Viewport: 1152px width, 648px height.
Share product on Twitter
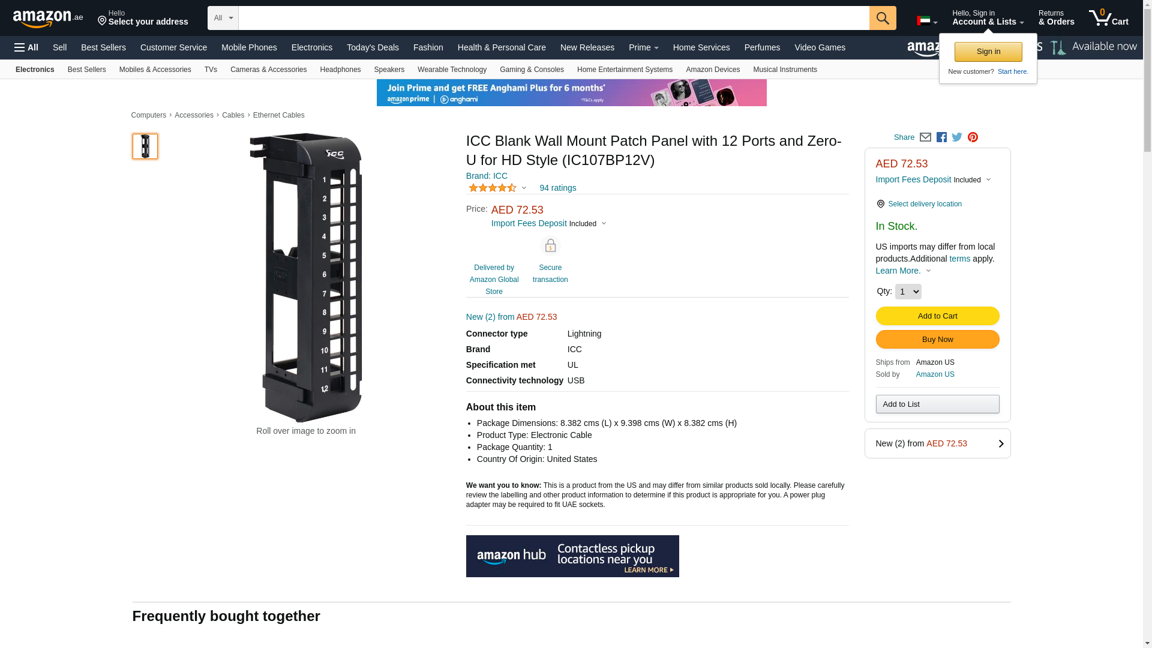coord(957,137)
